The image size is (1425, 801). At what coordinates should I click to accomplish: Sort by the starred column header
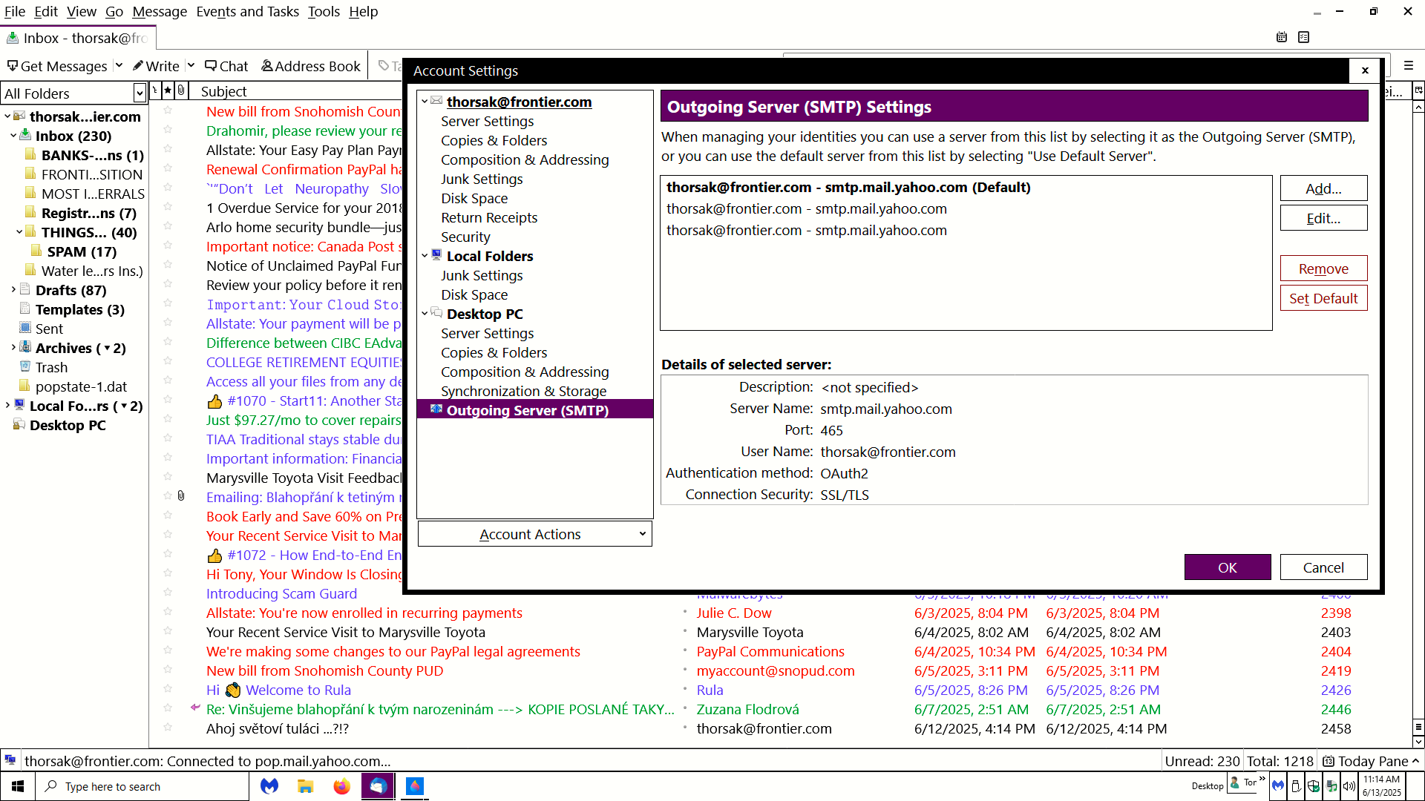[168, 90]
